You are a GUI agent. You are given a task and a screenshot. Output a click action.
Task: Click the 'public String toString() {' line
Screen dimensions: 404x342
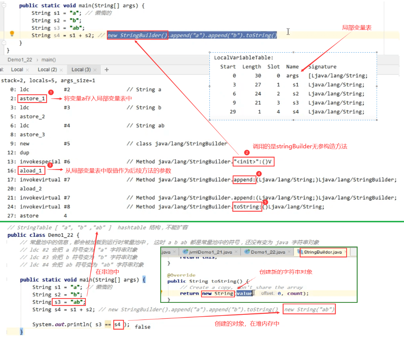[x=208, y=281]
